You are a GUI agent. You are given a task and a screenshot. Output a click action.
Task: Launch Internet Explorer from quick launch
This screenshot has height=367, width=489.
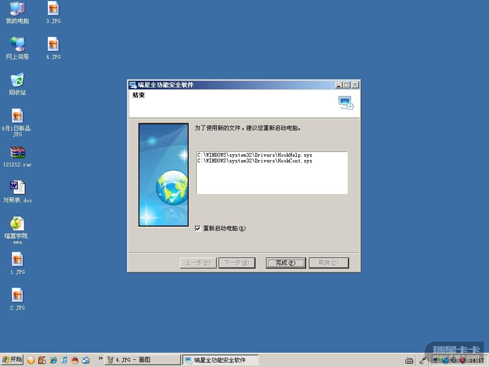(53, 360)
